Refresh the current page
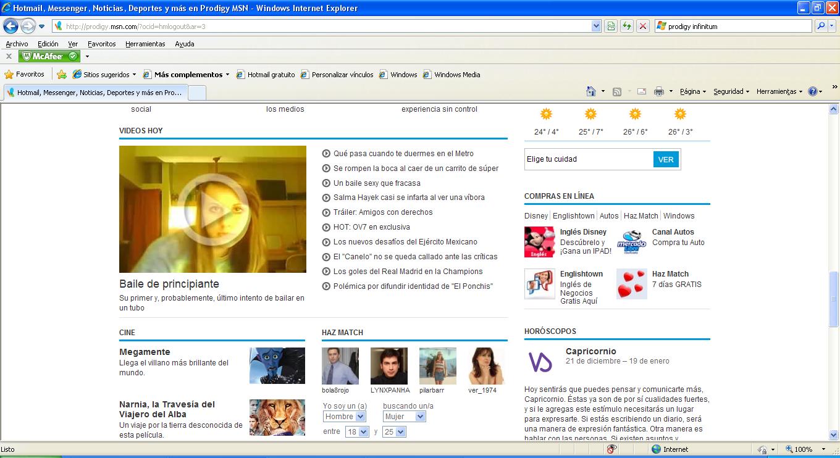The width and height of the screenshot is (840, 458). [x=626, y=25]
